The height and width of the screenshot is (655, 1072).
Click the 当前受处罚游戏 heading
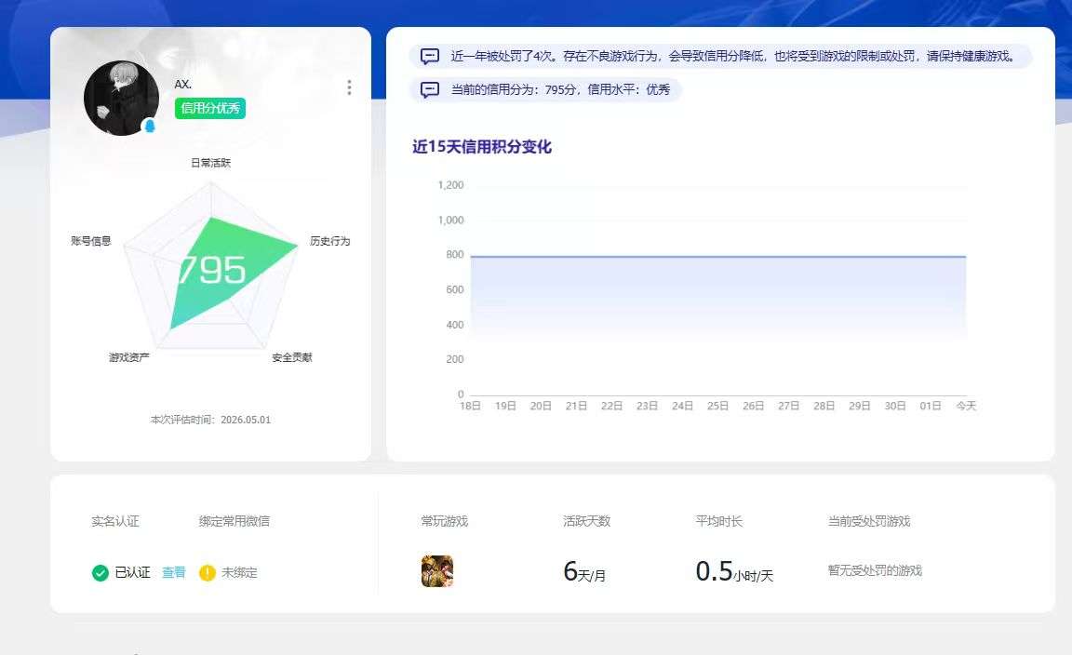869,521
